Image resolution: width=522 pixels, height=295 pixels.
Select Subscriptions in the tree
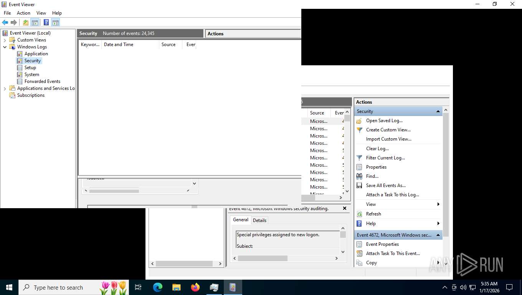(31, 95)
